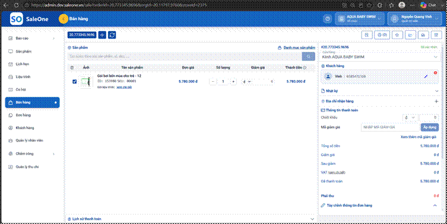Expand the Báo cáo sidebar menu

pyautogui.click(x=32, y=38)
